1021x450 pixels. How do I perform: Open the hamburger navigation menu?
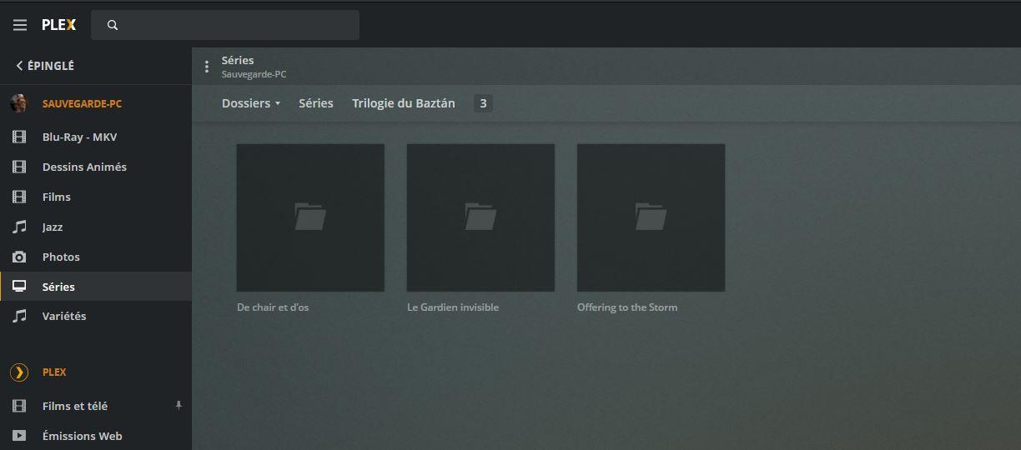tap(20, 25)
